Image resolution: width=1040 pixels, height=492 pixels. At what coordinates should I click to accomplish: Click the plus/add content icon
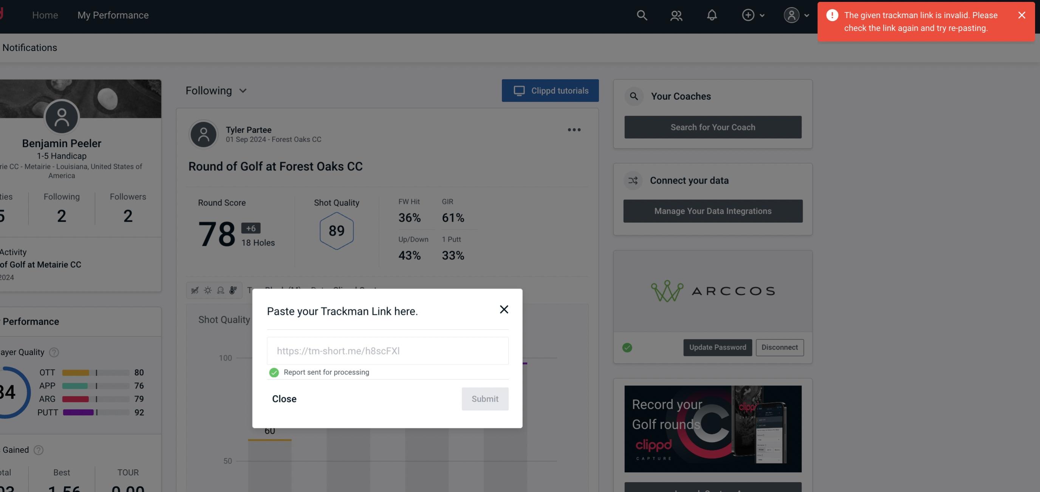click(x=747, y=15)
